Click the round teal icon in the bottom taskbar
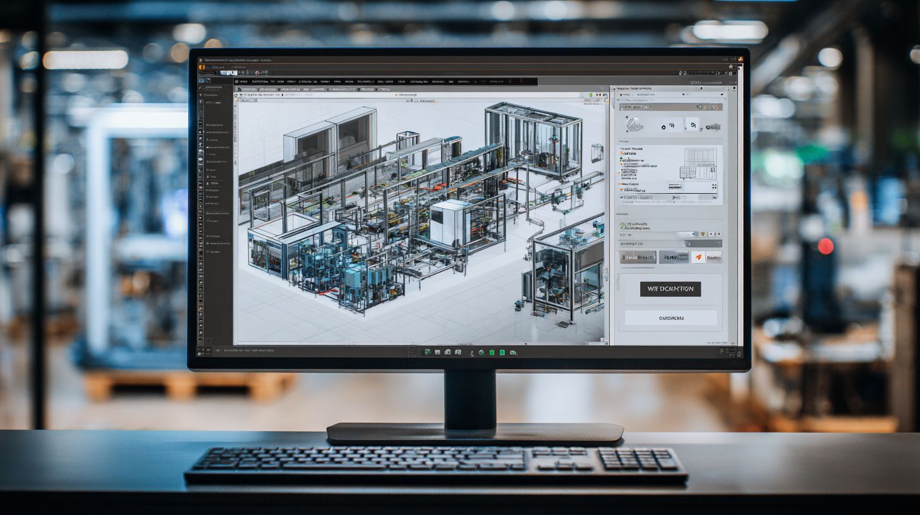This screenshot has width=920, height=515. [480, 352]
